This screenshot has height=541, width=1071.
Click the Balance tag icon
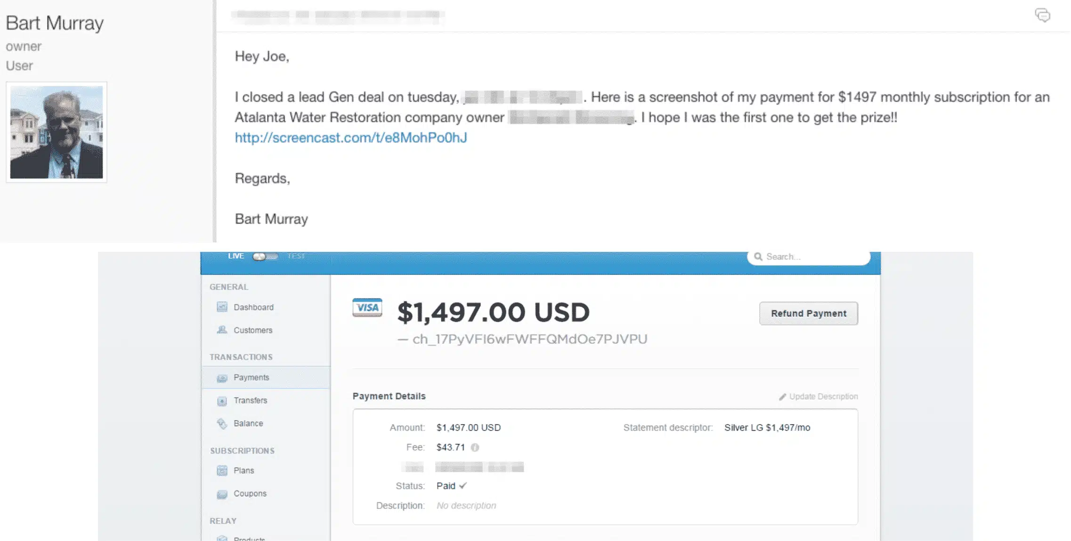[x=222, y=424]
